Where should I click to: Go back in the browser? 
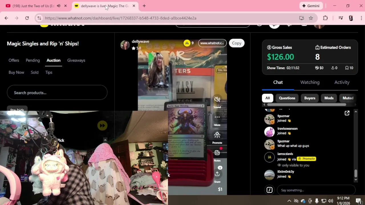(x=6, y=18)
